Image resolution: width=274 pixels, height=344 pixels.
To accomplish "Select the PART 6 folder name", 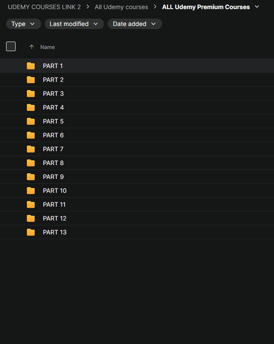I will tap(53, 135).
